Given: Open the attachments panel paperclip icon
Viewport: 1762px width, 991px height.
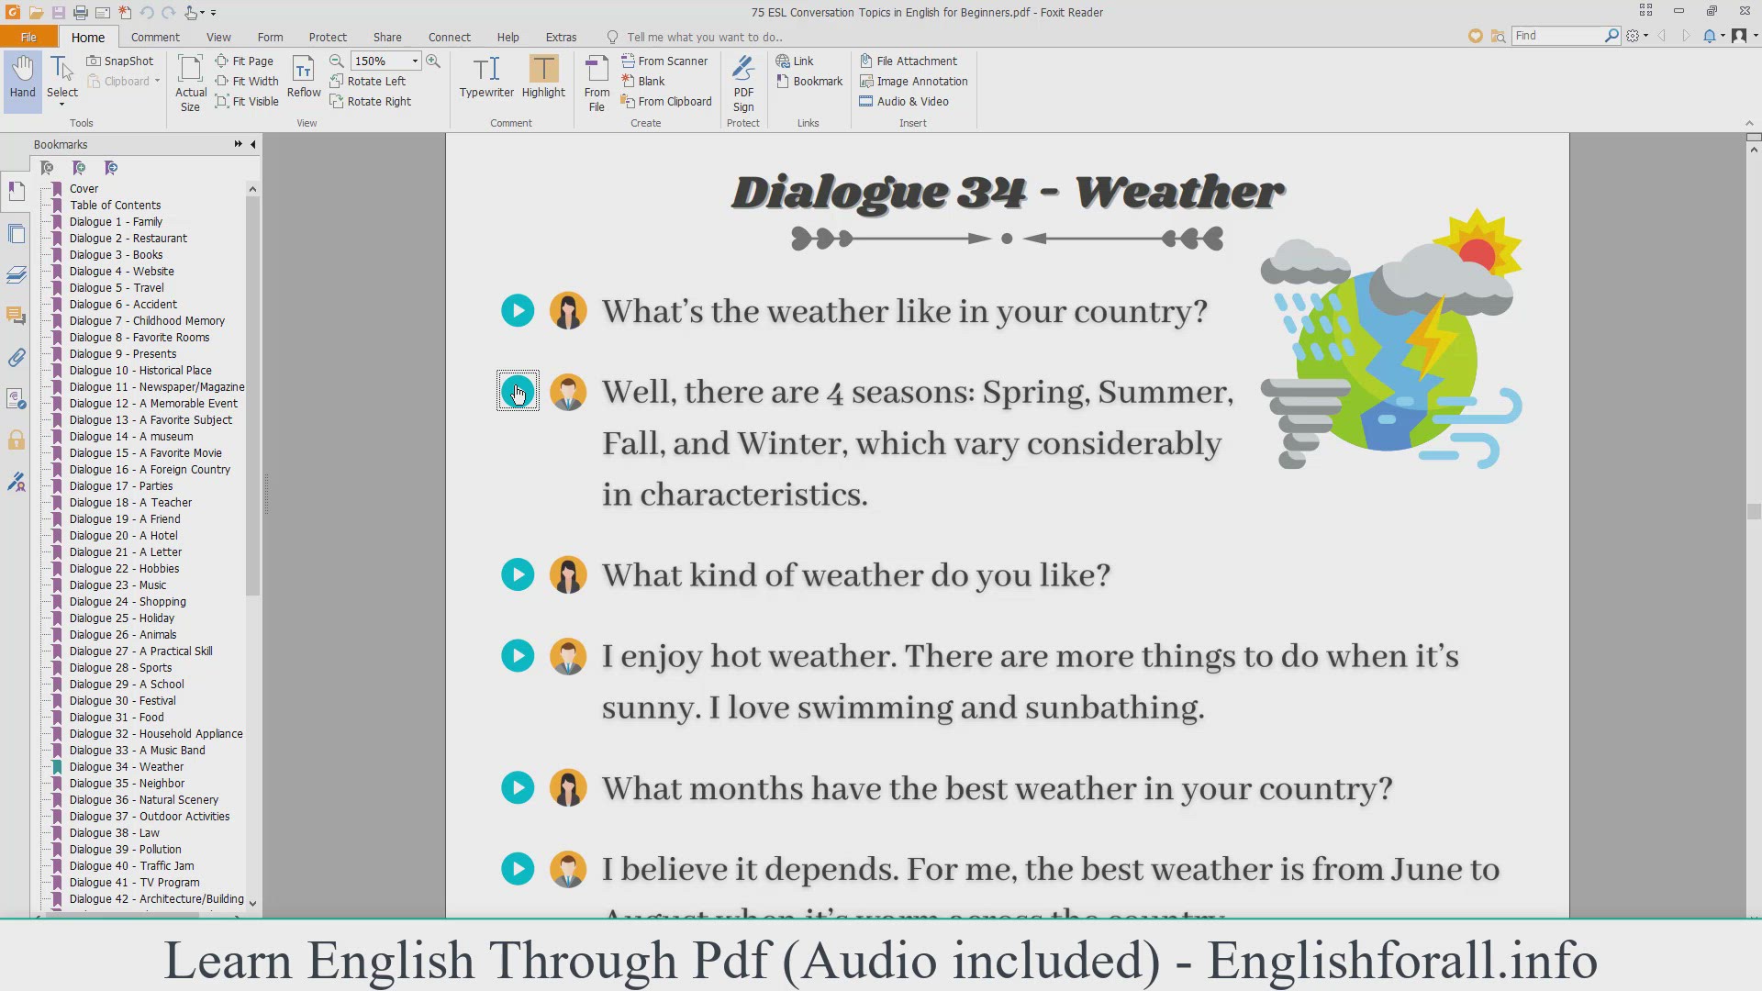Looking at the screenshot, I should [x=17, y=358].
